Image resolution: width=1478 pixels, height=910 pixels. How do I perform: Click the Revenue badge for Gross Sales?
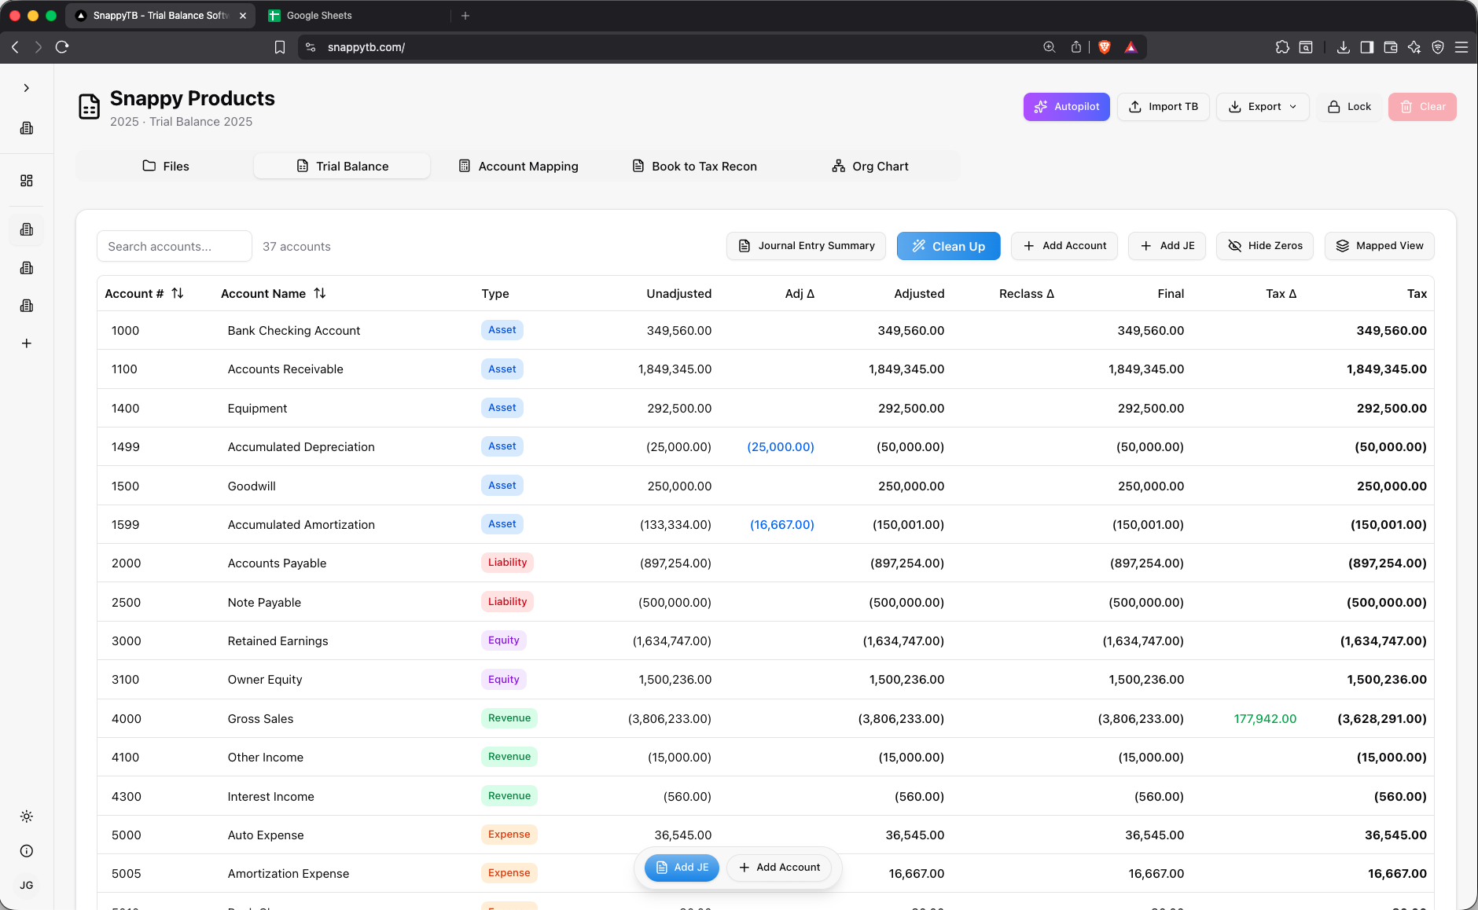click(509, 718)
